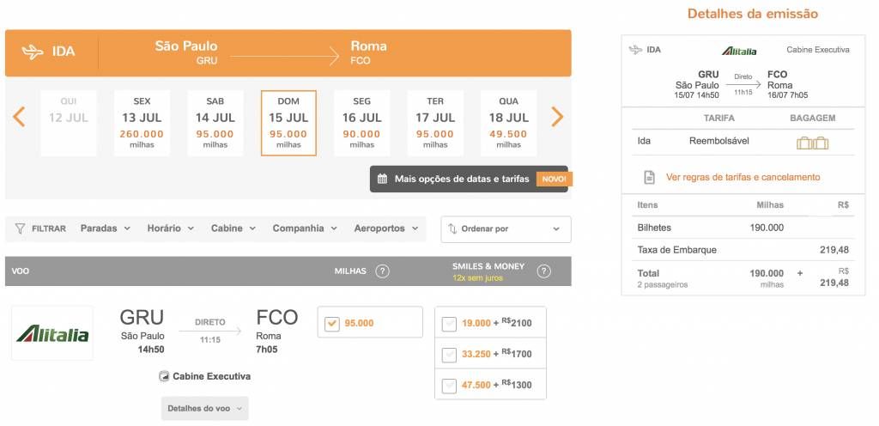Screen dimensions: 879x426
Task: Check the 19.000 + R$2100 option
Action: tap(449, 324)
